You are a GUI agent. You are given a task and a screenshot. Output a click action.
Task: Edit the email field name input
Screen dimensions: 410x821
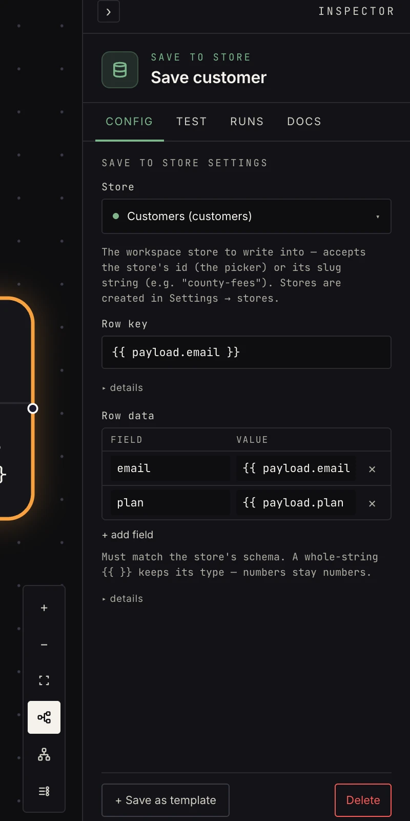(x=170, y=468)
